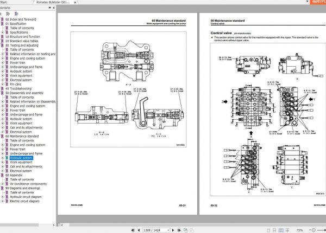
Task: Click the gray bookmark expand-all icon
Action: tap(8, 14)
